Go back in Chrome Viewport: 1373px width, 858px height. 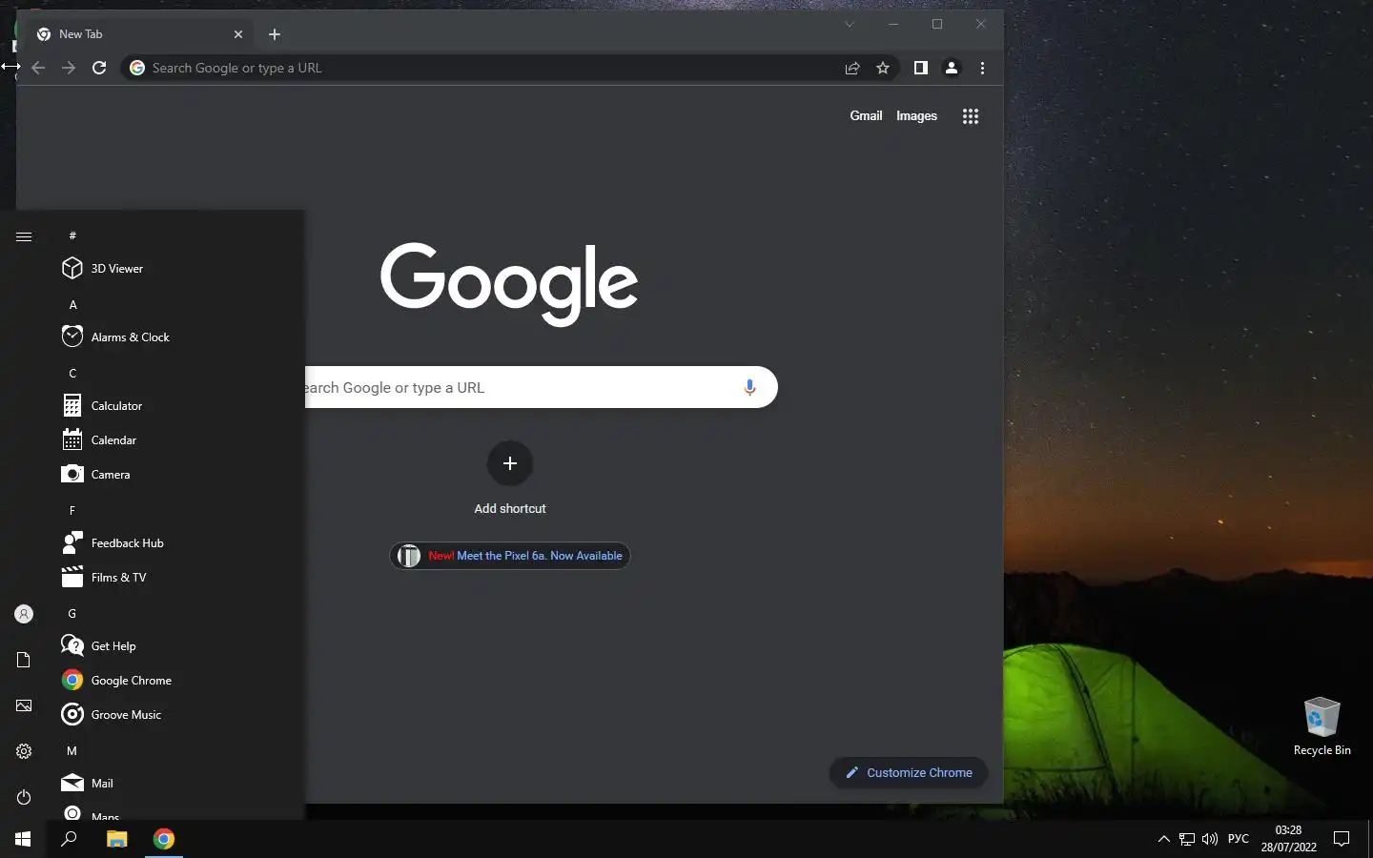(38, 68)
